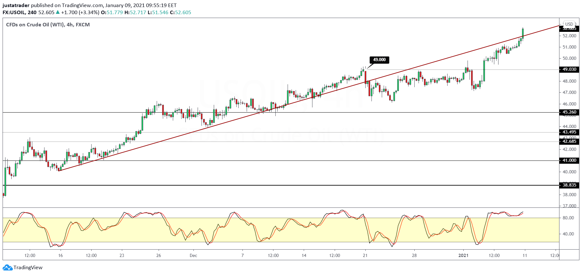This screenshot has height=275, width=582.
Task: Select the 41.000 support level label
Action: tap(569, 160)
